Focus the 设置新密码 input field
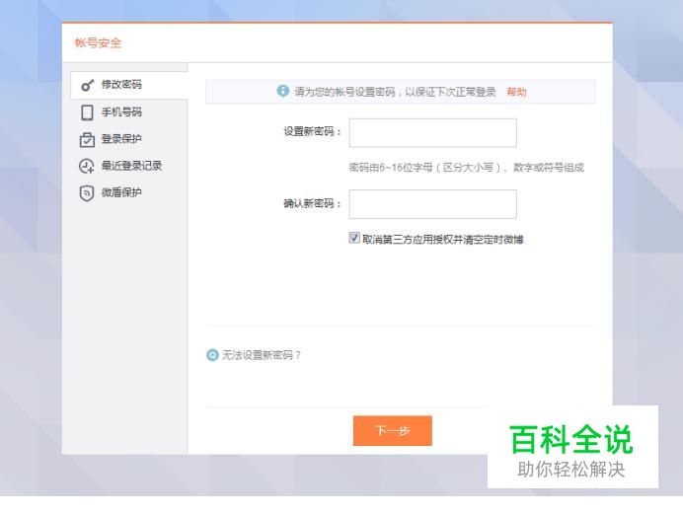This screenshot has width=683, height=513. (x=432, y=133)
